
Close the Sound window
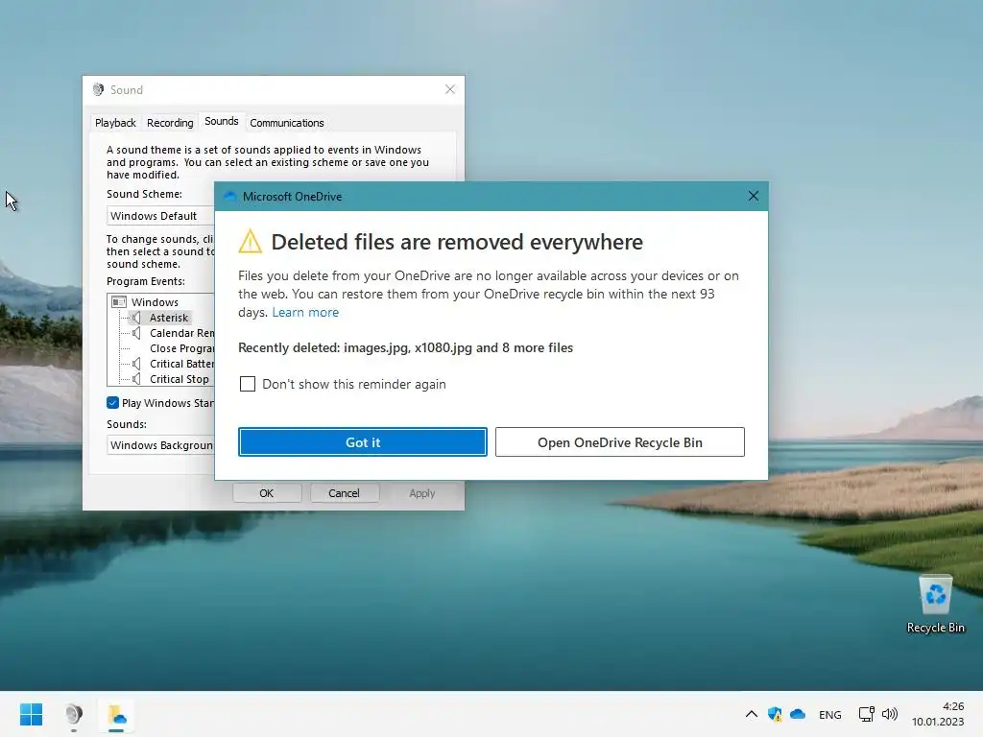click(449, 89)
